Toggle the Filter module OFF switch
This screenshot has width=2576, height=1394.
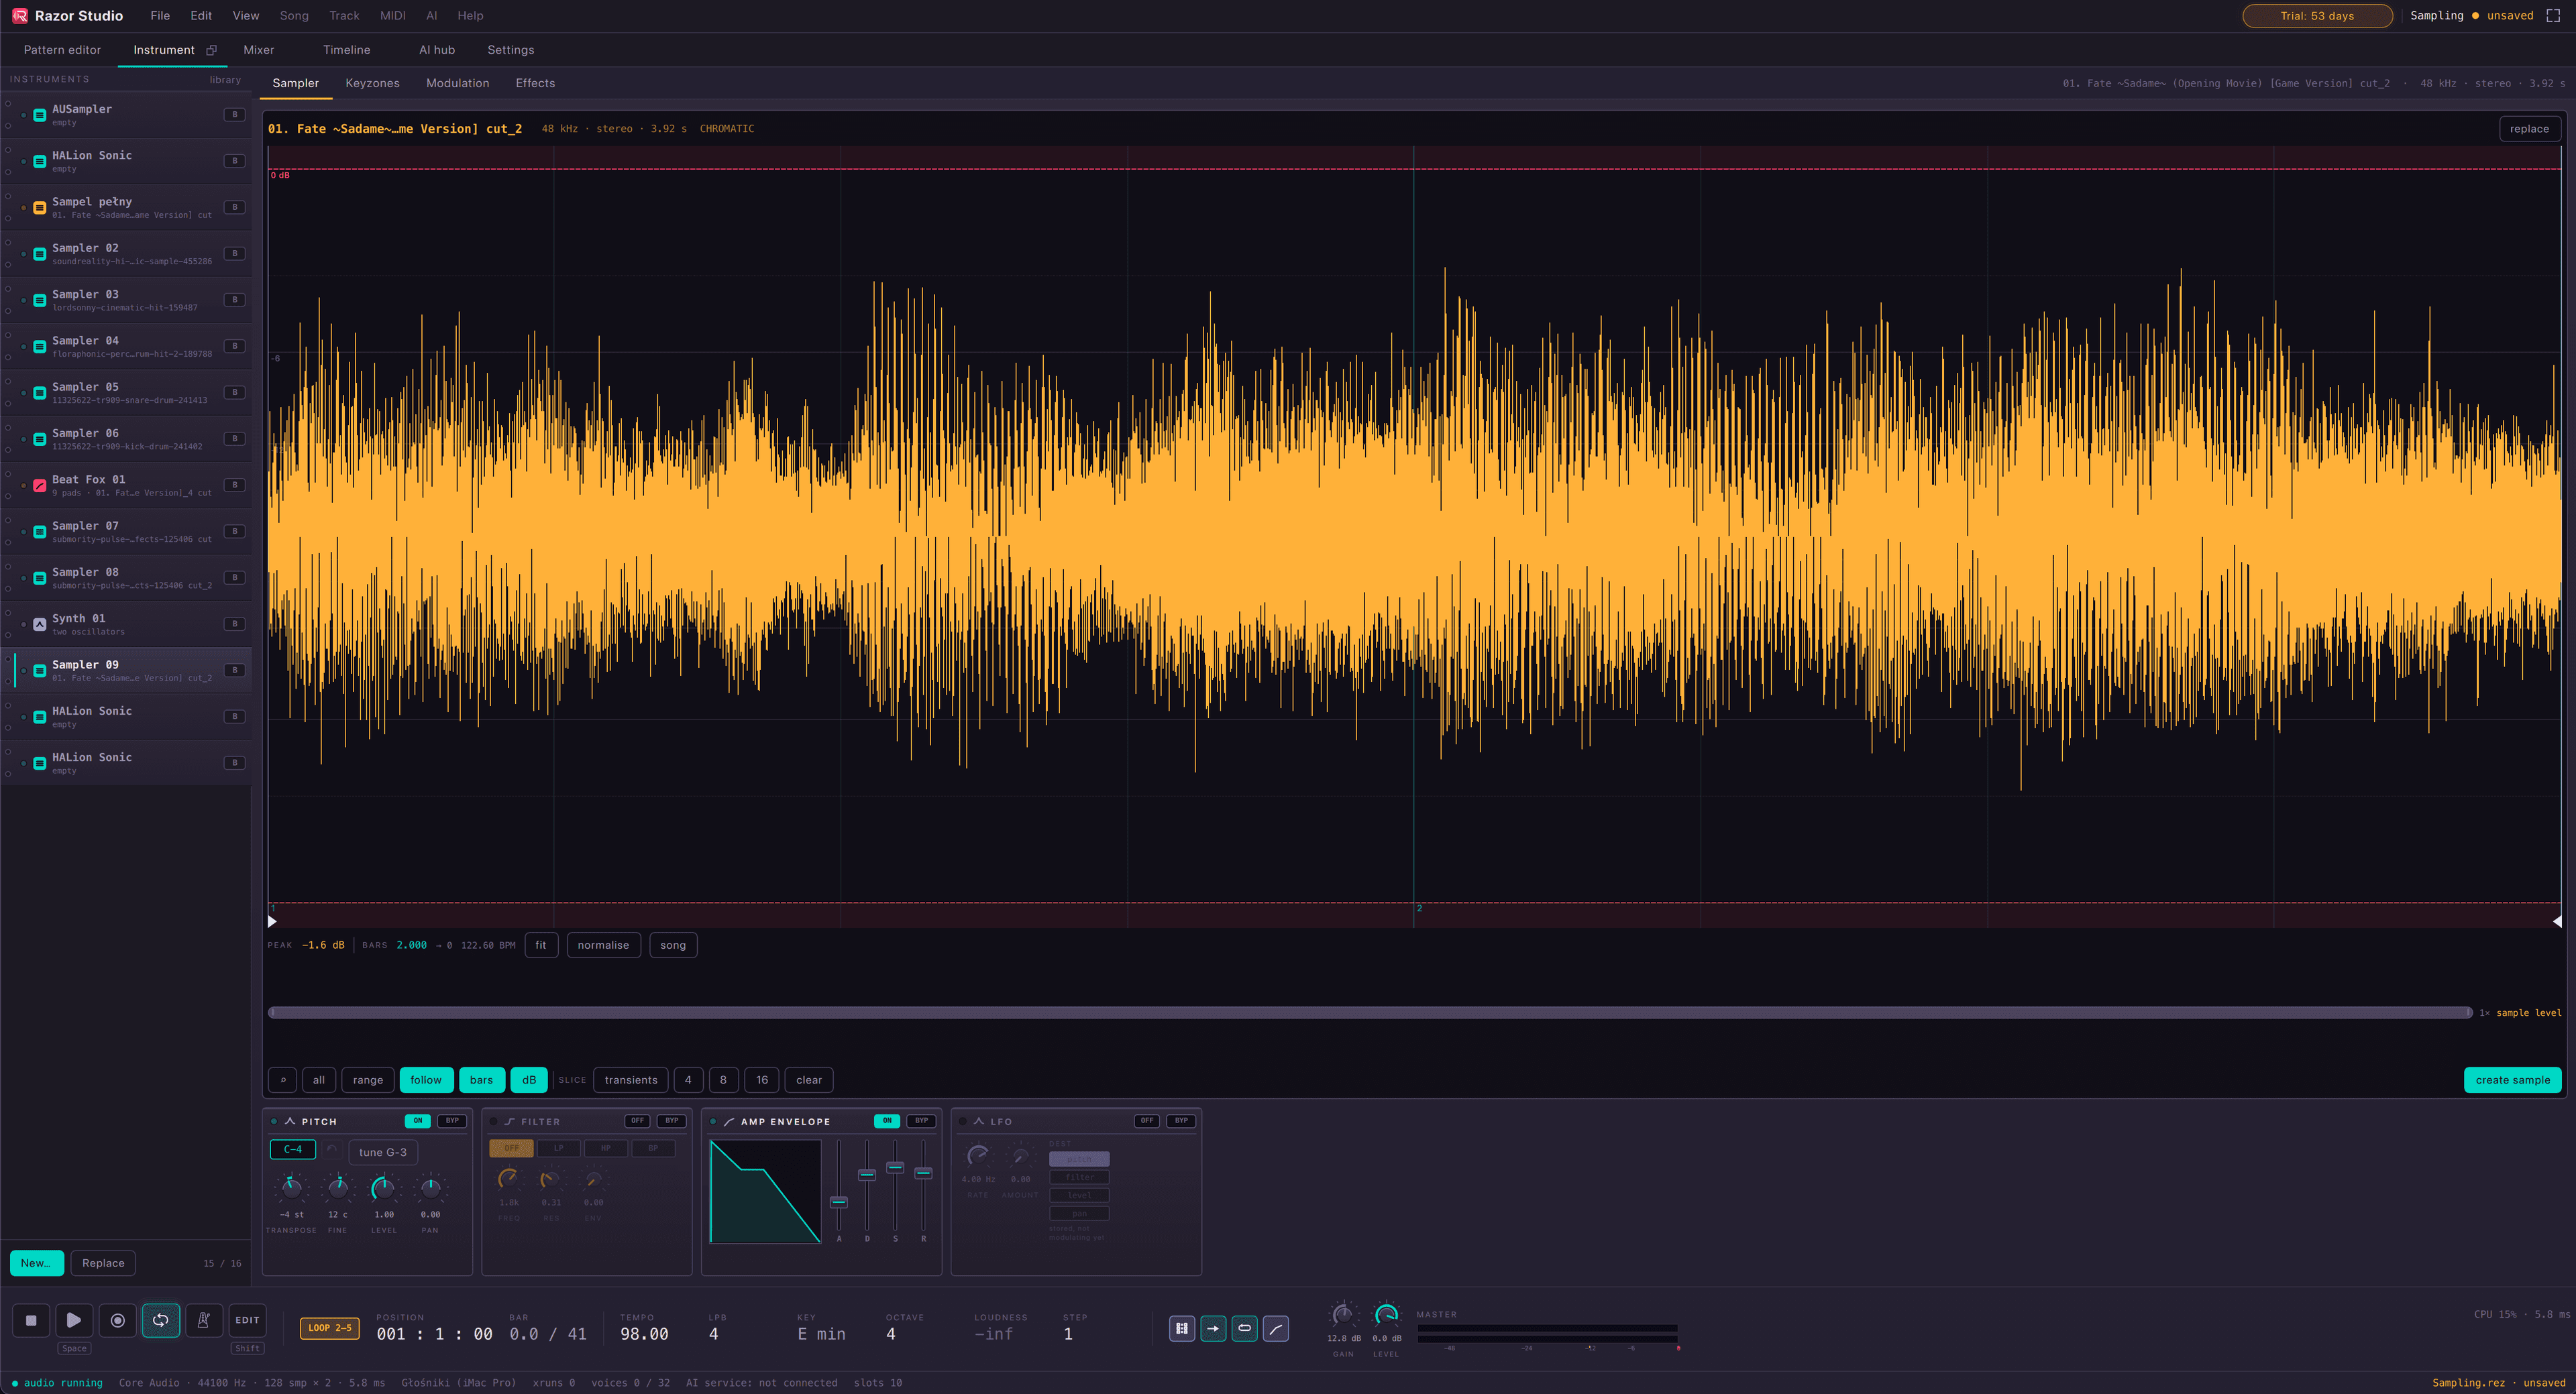(x=637, y=1120)
